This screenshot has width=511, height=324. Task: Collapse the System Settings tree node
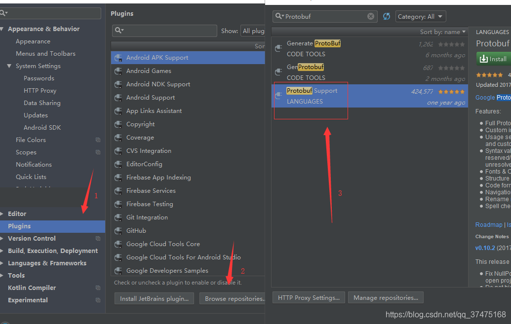(x=9, y=66)
